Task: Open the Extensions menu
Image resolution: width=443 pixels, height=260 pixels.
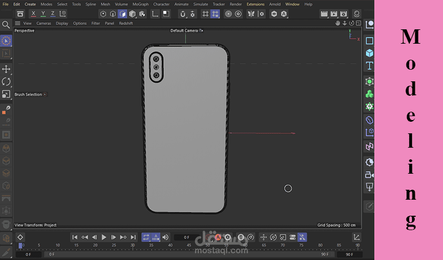Action: coord(255,4)
